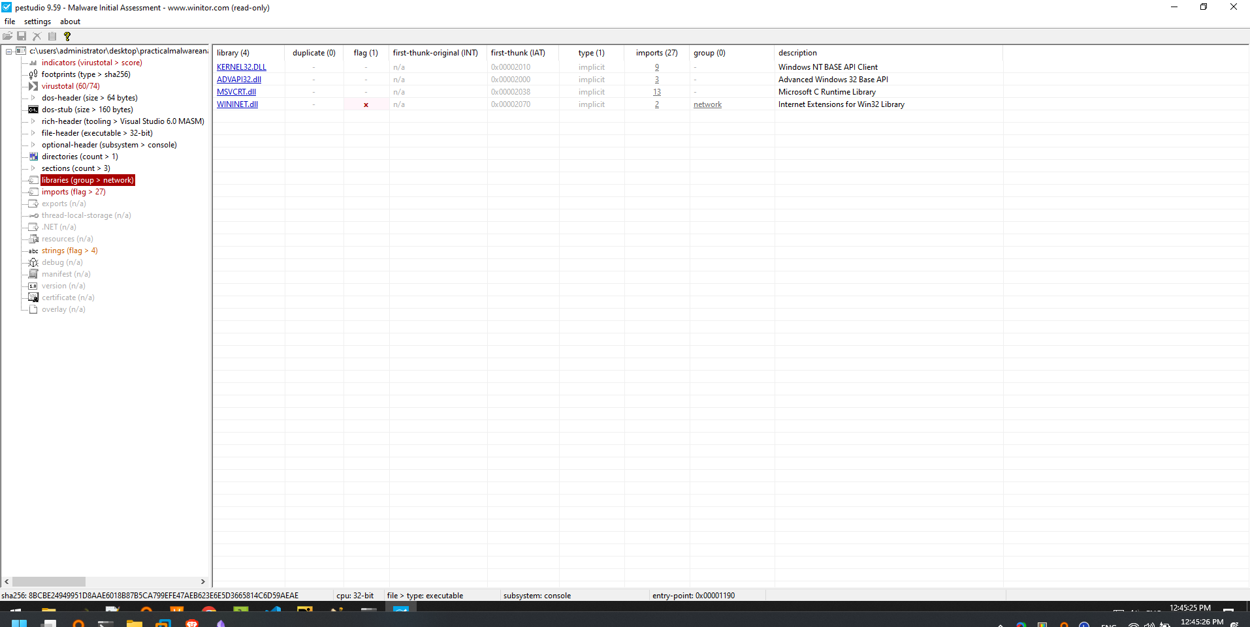
Task: Click the dos-stub console icon
Action: (33, 110)
